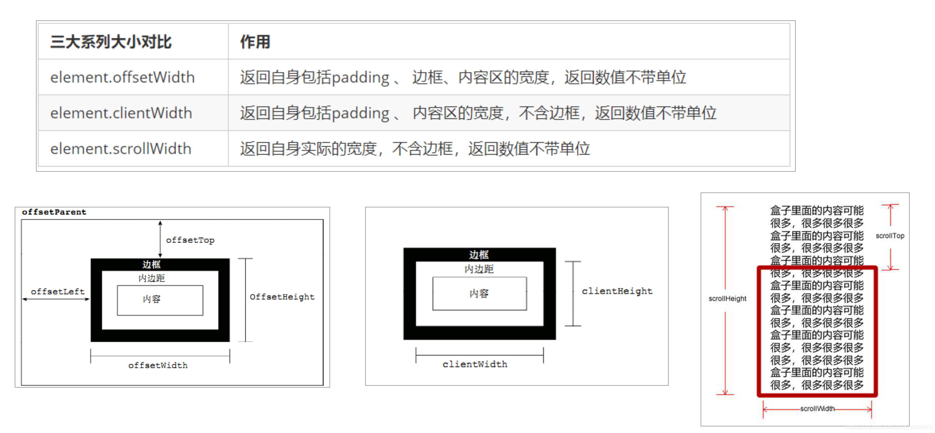Image resolution: width=935 pixels, height=433 pixels.
Task: Click the clientWidth description containing '不含边框'
Action: (x=478, y=113)
